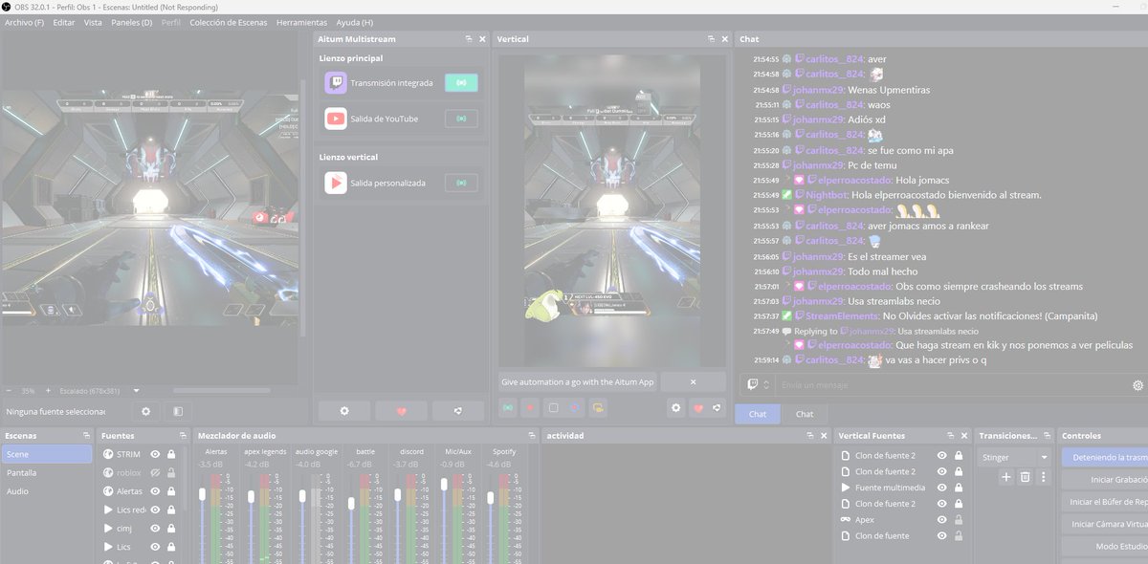Click the Twitch icon for Transmisión integrada

coord(336,83)
